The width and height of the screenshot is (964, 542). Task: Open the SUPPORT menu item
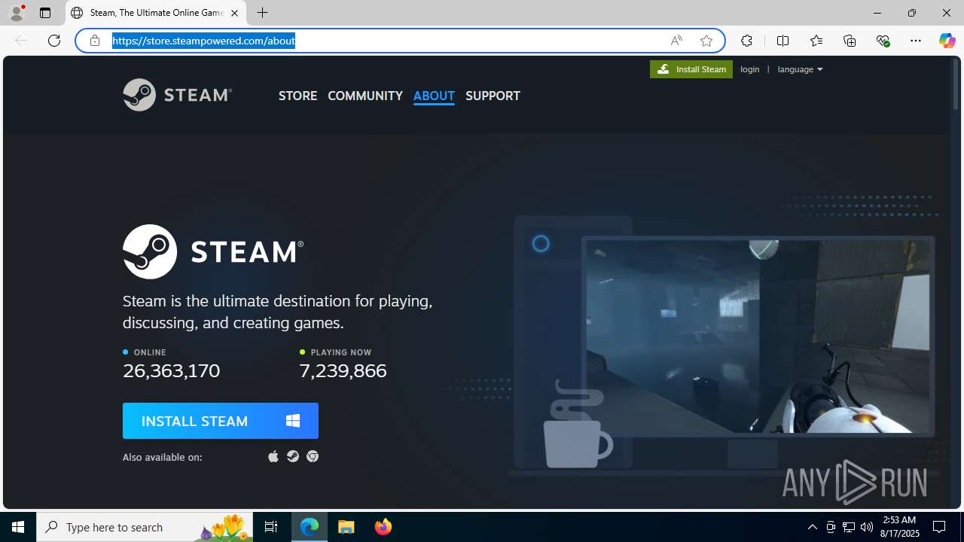[x=493, y=96]
